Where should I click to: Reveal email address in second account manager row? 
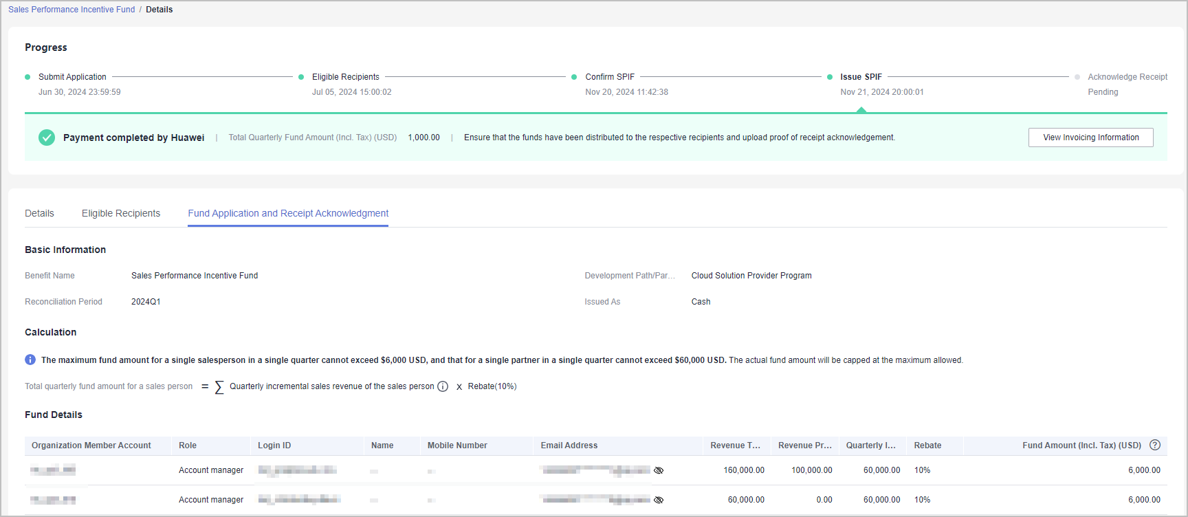659,500
